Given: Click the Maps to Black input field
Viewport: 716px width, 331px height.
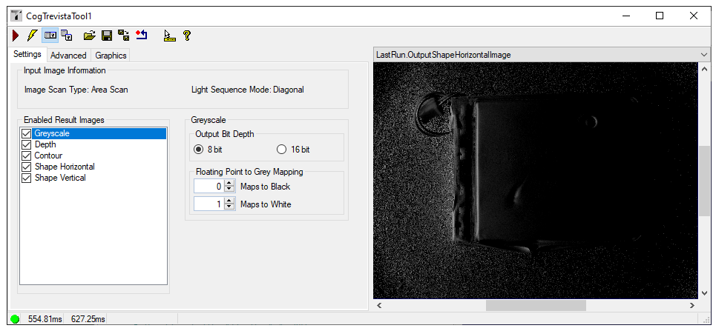Looking at the screenshot, I should 208,187.
